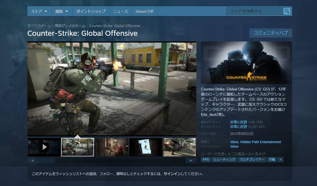Click the Counter-Strike: Global Offensive breadcrumb
Viewport: 317px width, 186px height.
(115, 26)
